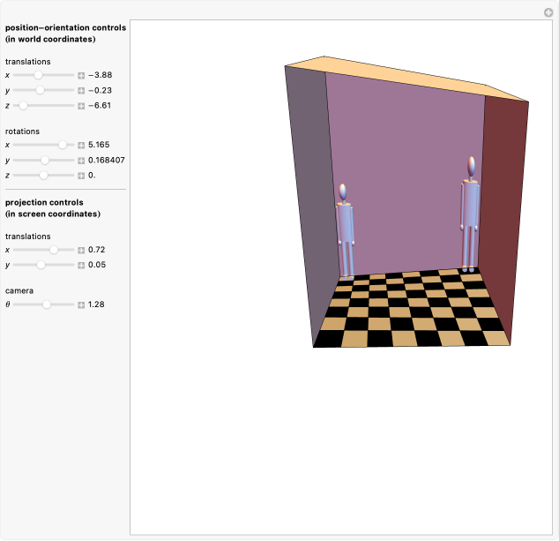Screen dimensions: 559x541
Task: Open plus controls for camera θ slider
Action: point(81,305)
